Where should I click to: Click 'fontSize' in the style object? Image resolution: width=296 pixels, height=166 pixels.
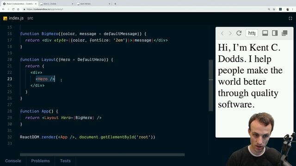pyautogui.click(x=99, y=40)
